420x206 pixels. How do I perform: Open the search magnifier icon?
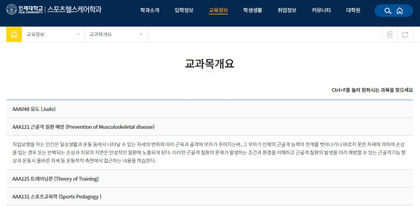tap(388, 10)
